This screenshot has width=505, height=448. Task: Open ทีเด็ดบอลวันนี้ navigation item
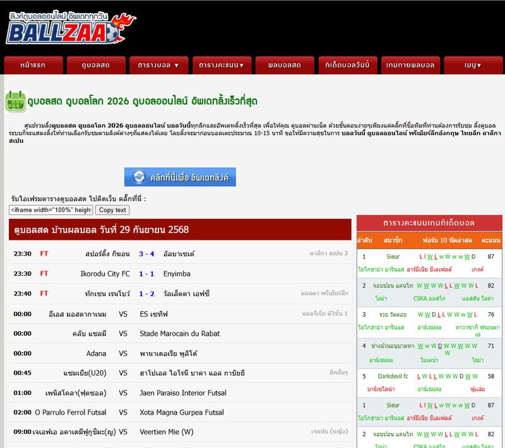[x=347, y=65]
